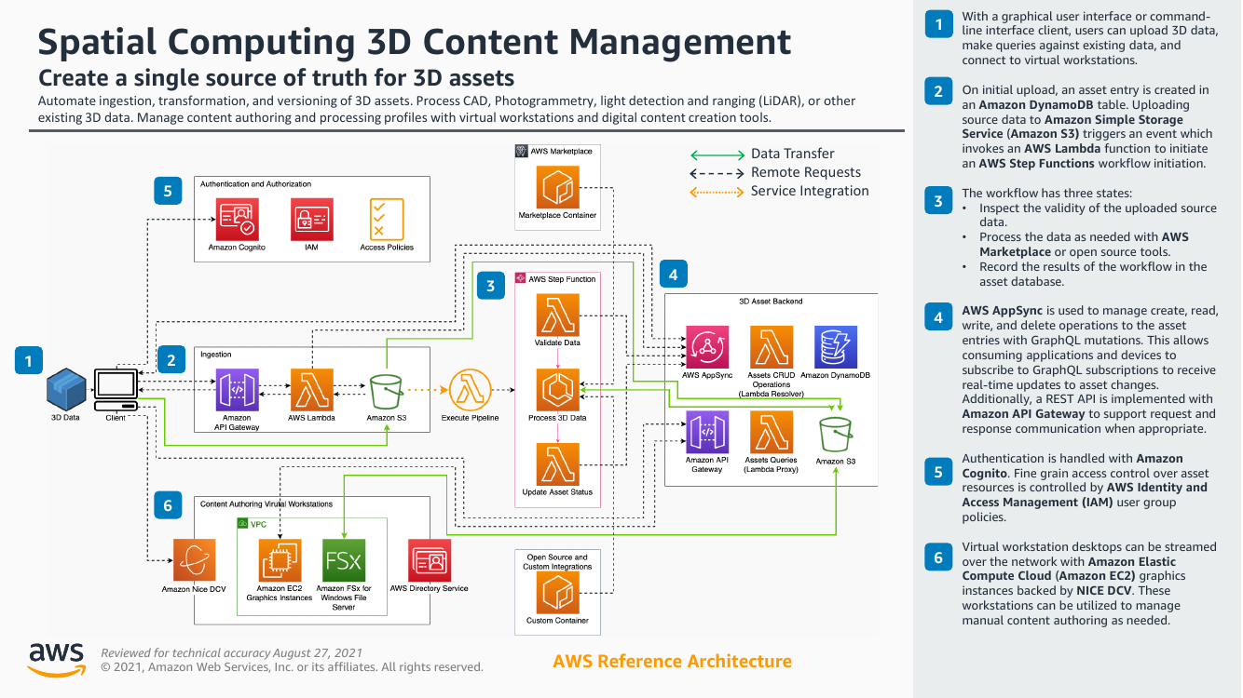Select the Process 3D Data icon

click(x=558, y=390)
